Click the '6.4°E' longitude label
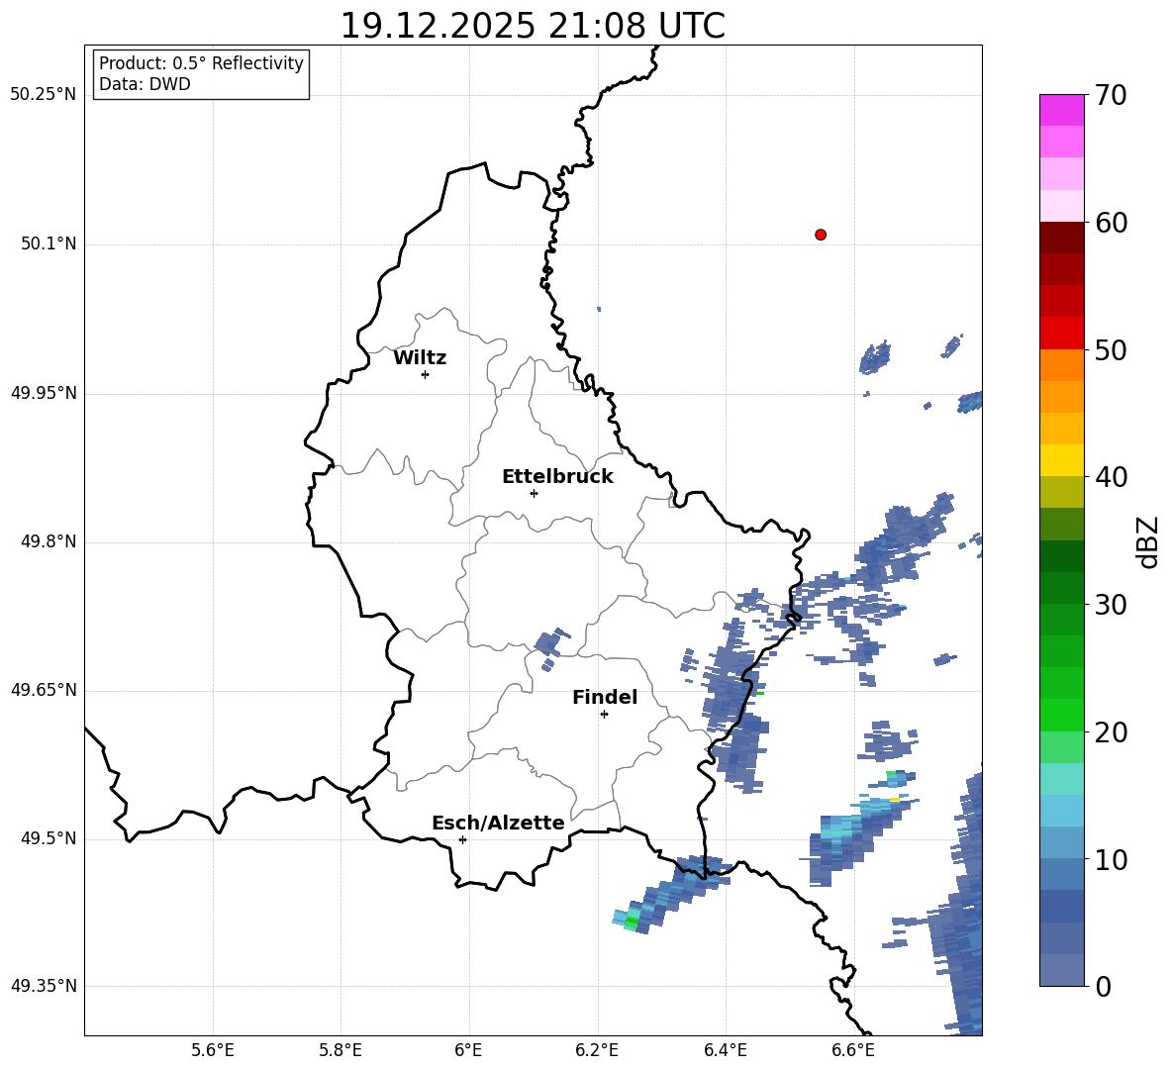The height and width of the screenshot is (1070, 1172). tap(725, 1050)
